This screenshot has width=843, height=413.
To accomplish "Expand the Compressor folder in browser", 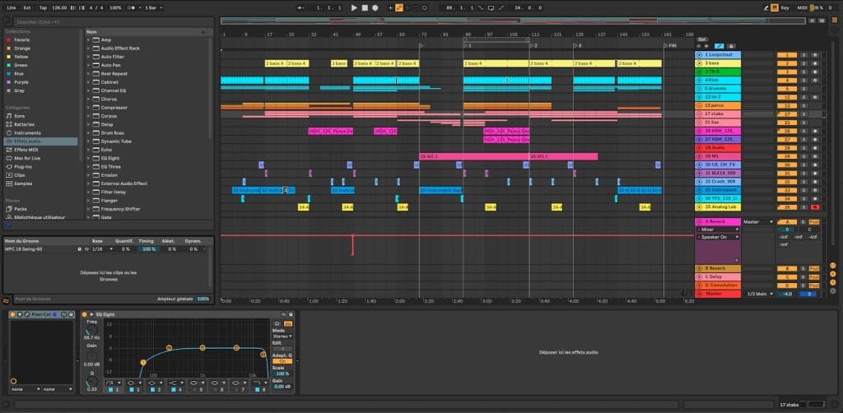I will 90,107.
